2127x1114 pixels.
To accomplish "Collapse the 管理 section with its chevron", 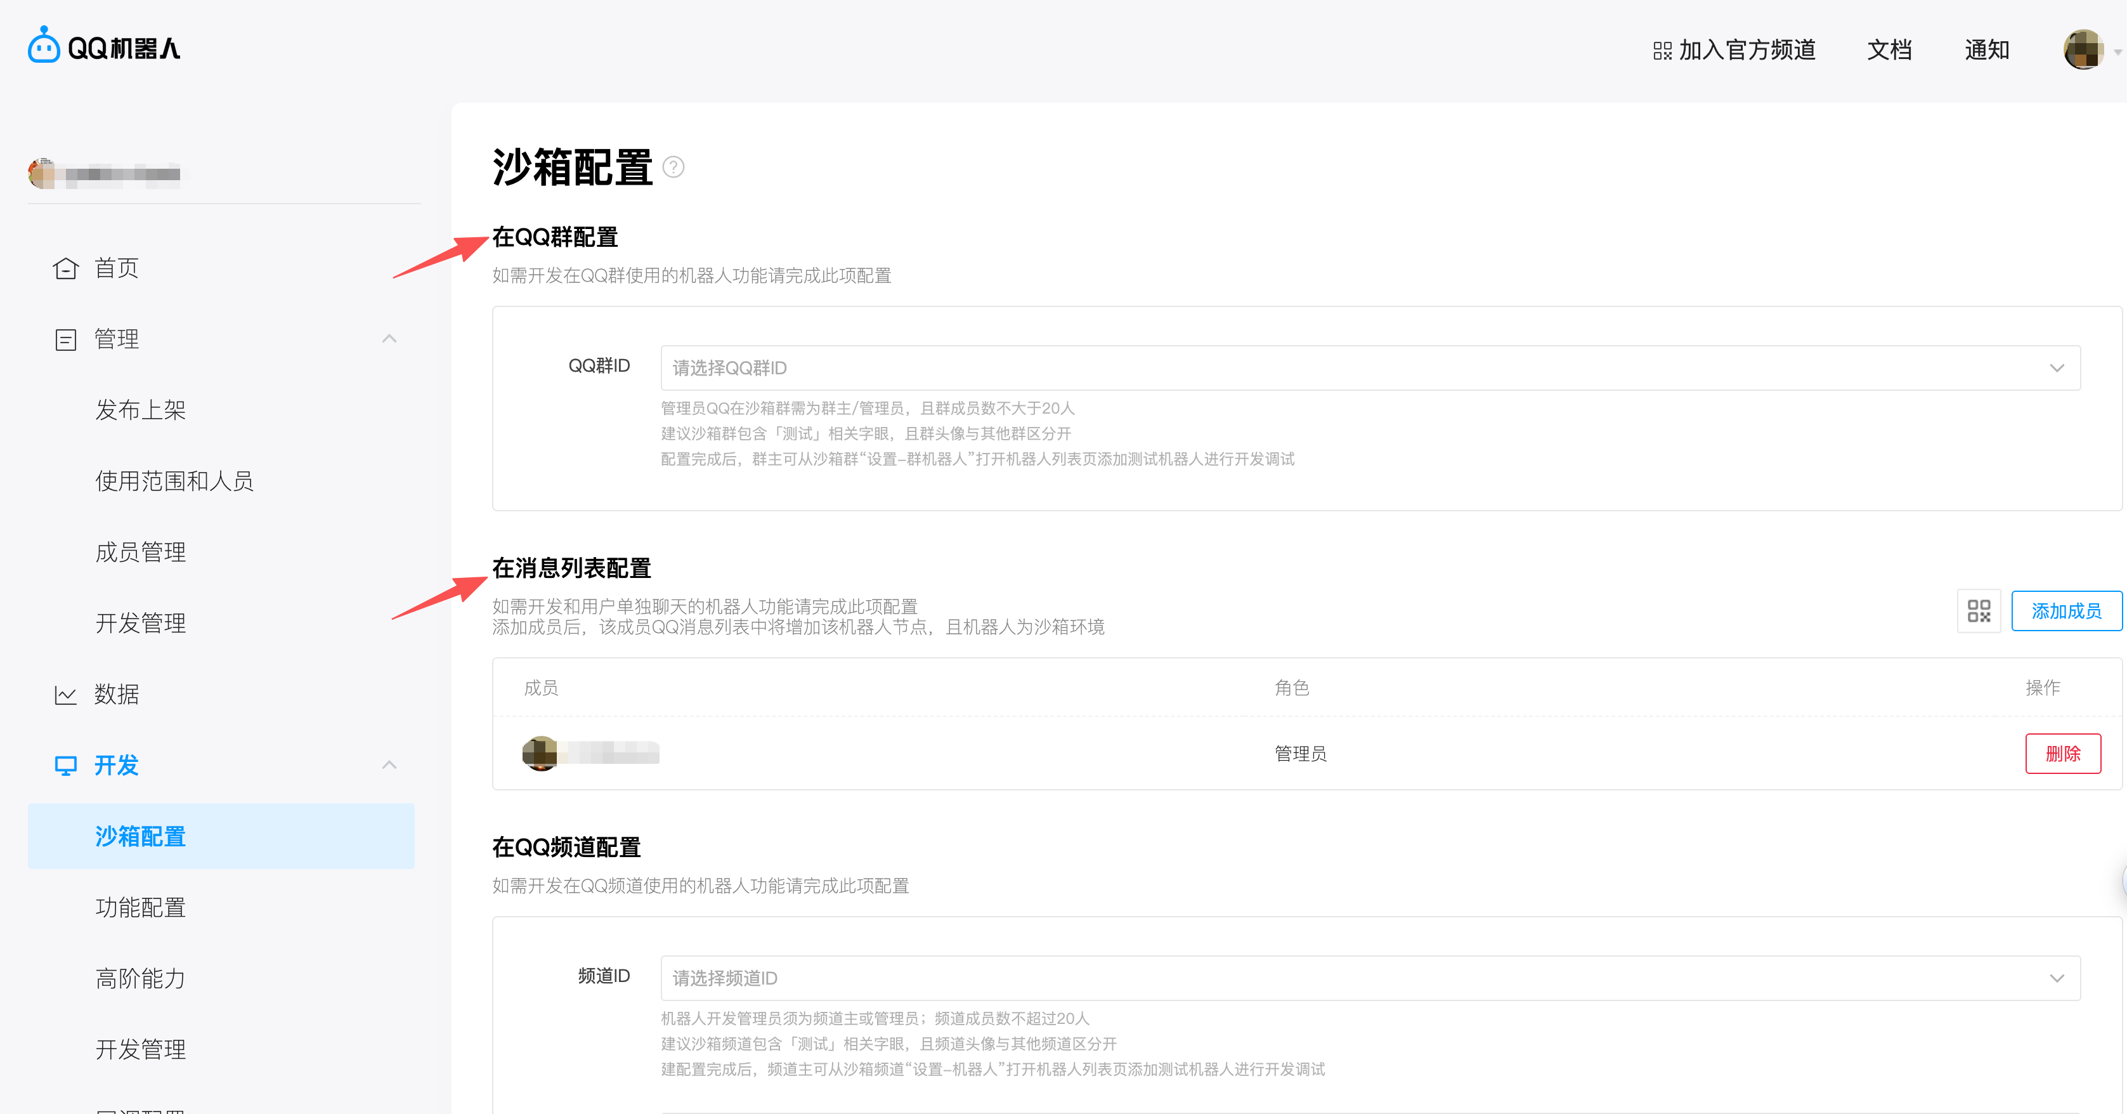I will tap(389, 339).
